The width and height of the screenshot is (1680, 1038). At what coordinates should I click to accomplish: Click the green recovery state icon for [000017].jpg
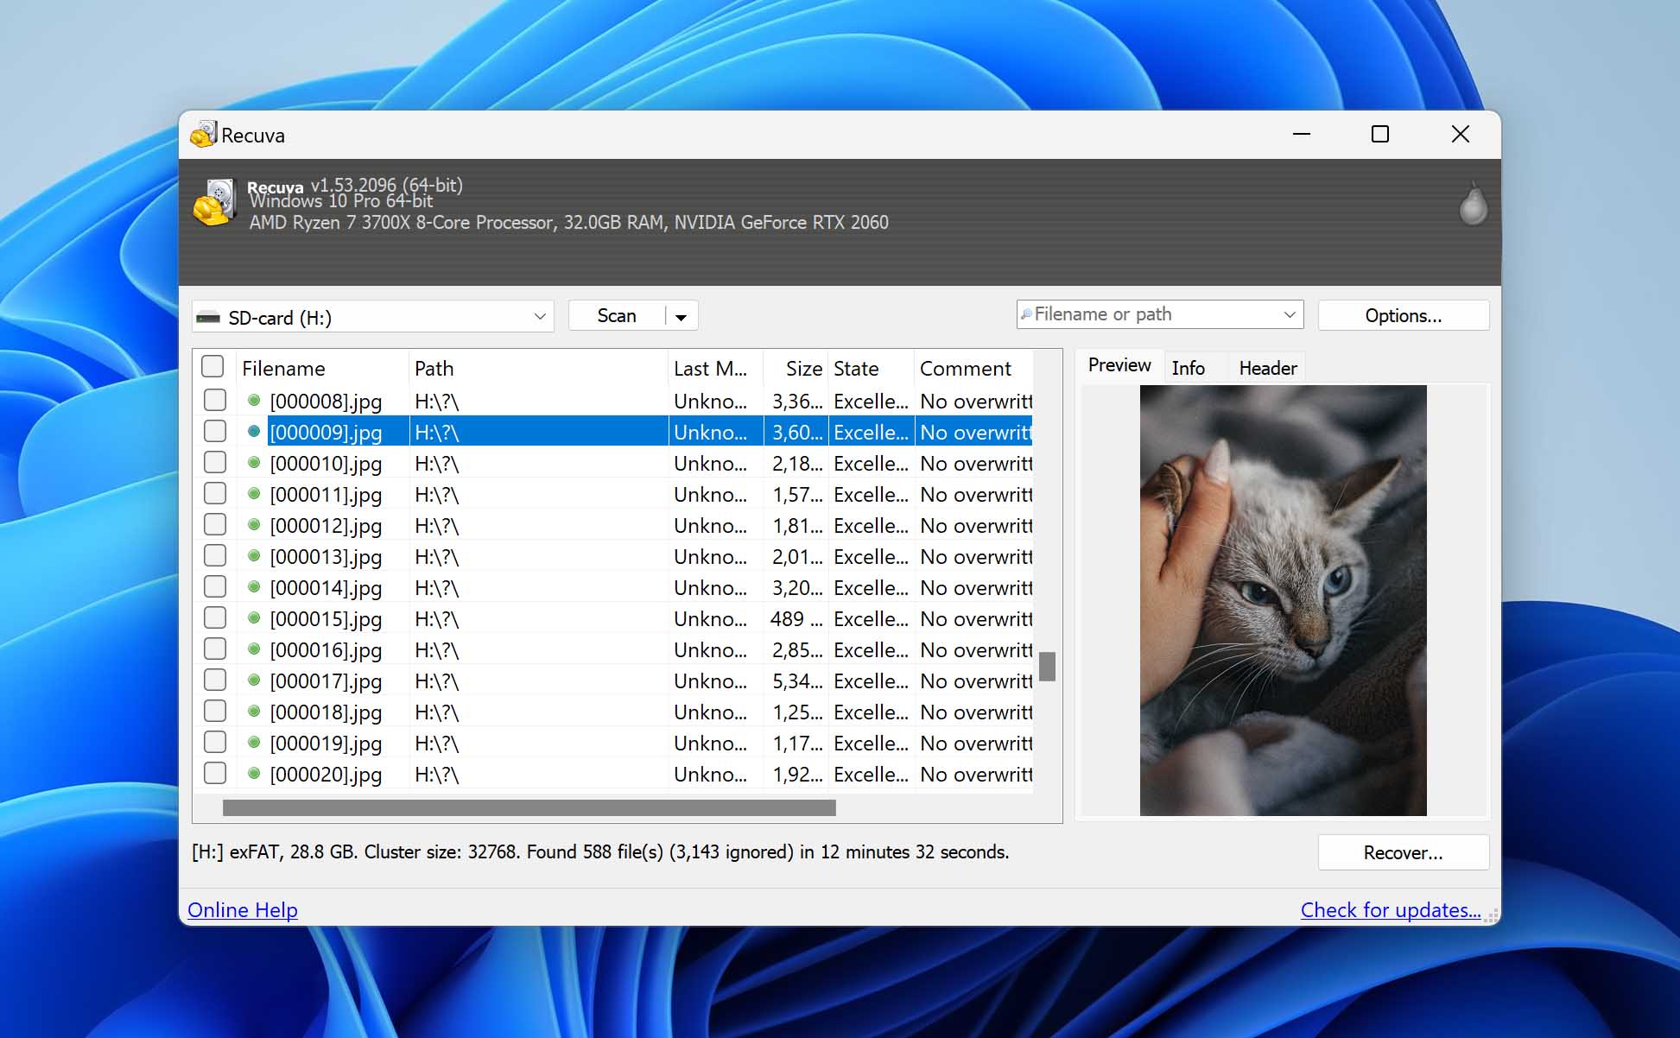pos(253,681)
